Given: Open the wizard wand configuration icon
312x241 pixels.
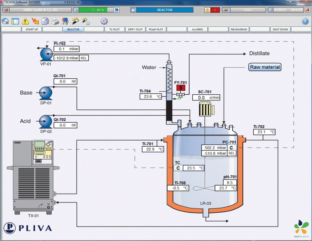Looking at the screenshot, I should [x=75, y=21].
